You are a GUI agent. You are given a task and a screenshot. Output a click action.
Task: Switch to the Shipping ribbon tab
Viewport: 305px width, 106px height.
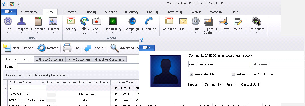[x=90, y=12]
